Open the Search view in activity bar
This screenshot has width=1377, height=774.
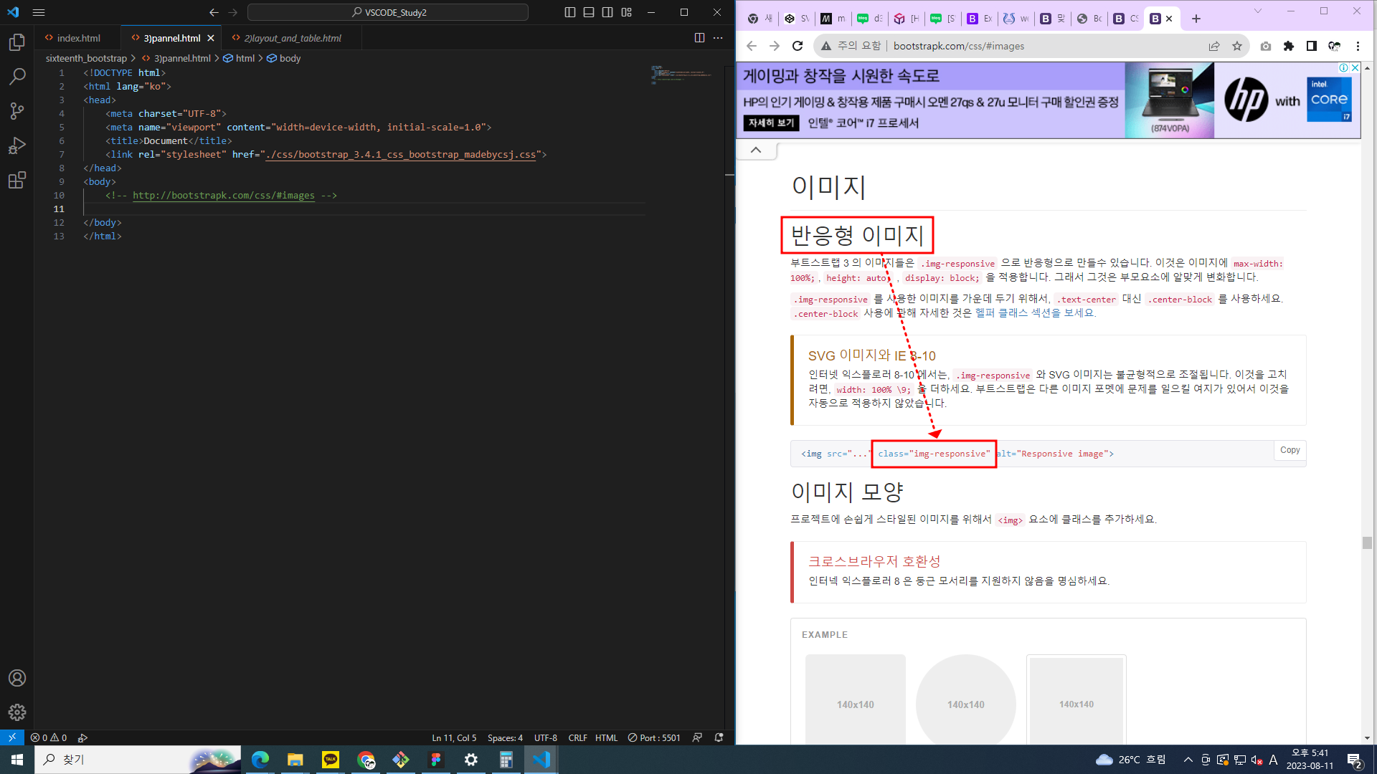coord(17,76)
